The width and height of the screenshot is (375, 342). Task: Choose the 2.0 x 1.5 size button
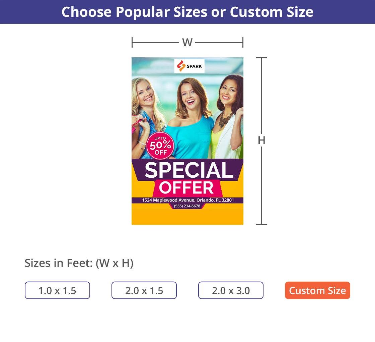click(x=144, y=290)
